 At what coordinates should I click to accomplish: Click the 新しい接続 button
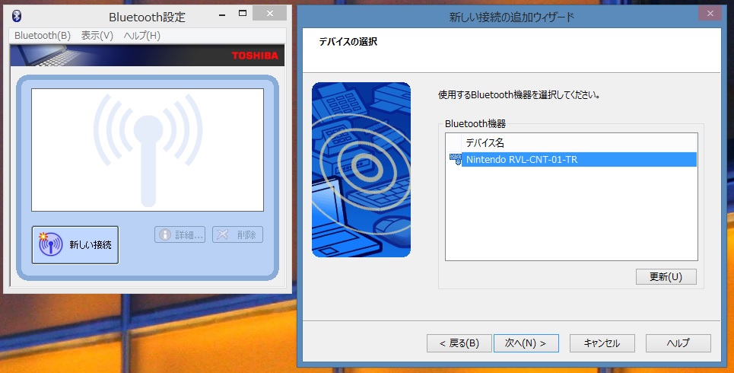75,245
